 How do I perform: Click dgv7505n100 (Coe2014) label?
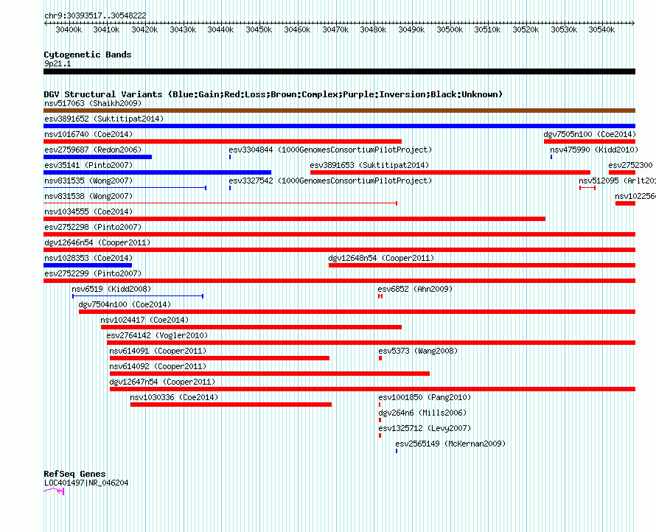point(590,134)
